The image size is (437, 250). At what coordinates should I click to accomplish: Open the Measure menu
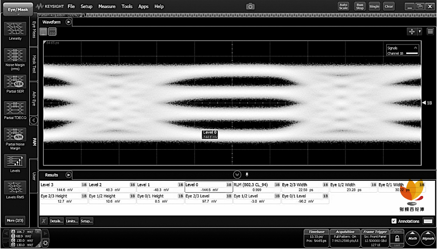tap(107, 7)
